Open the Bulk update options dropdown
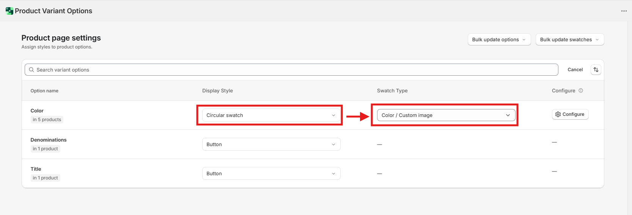The height and width of the screenshot is (215, 632). click(499, 39)
